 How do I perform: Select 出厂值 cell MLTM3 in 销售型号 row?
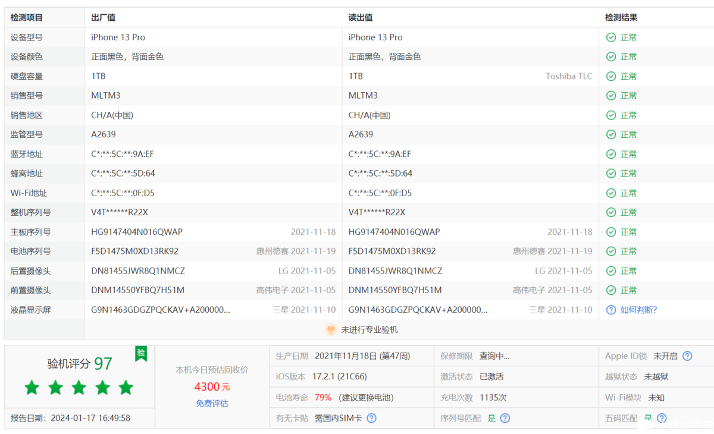pyautogui.click(x=106, y=96)
